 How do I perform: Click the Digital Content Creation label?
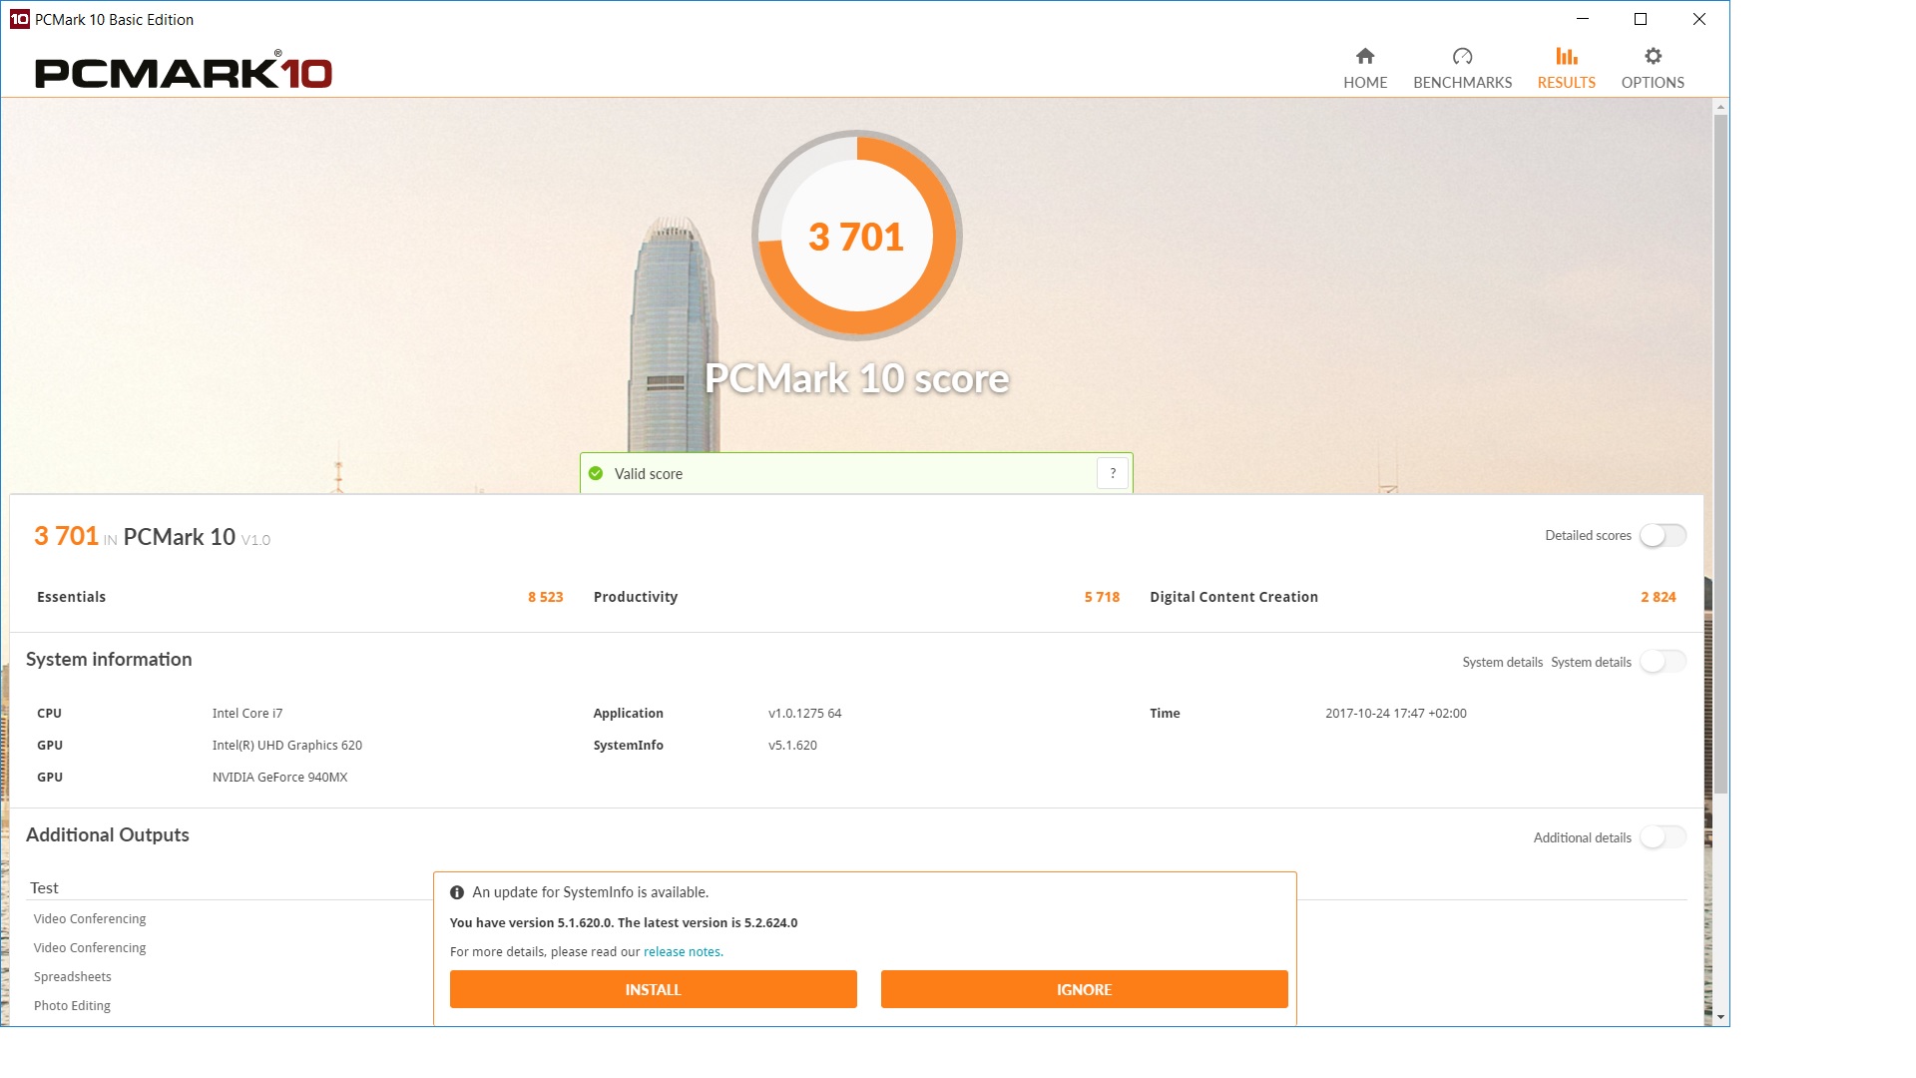tap(1233, 597)
